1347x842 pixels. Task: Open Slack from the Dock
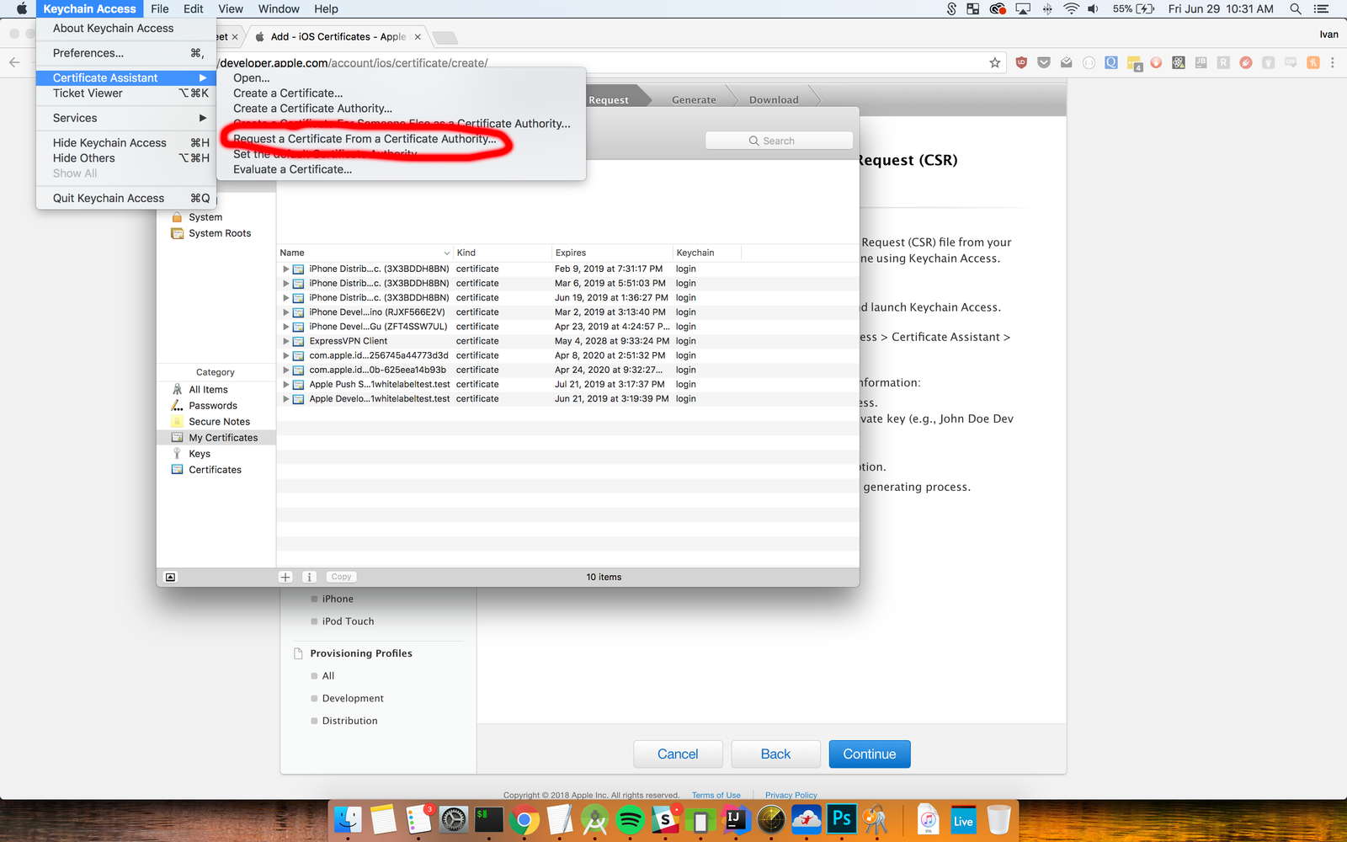coord(665,819)
